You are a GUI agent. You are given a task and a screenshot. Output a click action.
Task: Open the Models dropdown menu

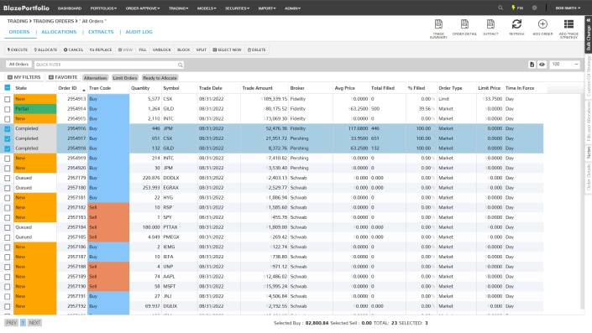click(207, 8)
